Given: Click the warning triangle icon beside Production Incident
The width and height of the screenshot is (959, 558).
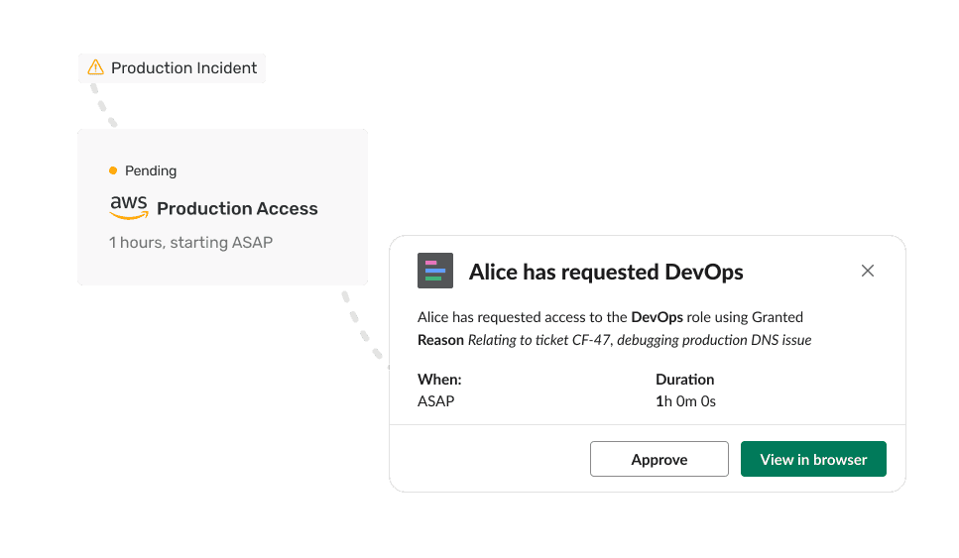Looking at the screenshot, I should [95, 67].
